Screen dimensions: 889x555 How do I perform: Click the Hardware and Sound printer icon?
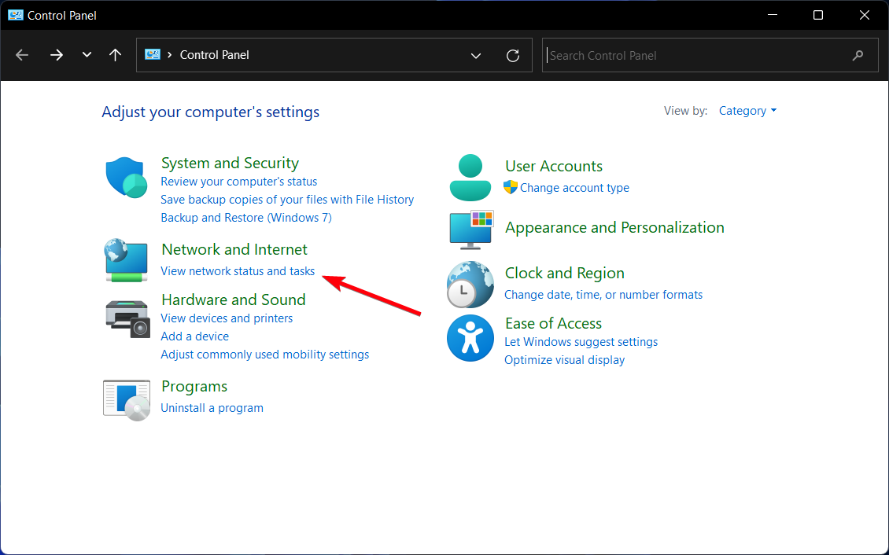tap(127, 319)
